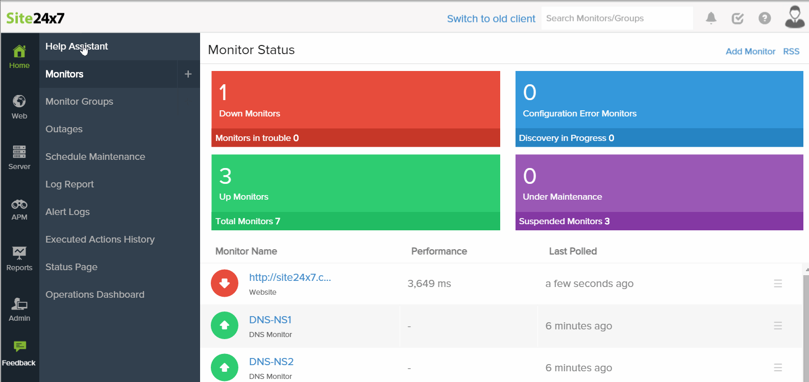Click 'a few seconds ago' polled value

click(x=590, y=283)
